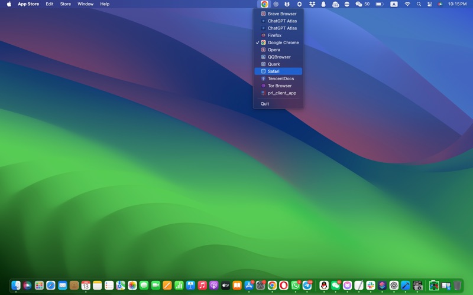Collapse the Chrome menu bar icon dropdown
This screenshot has width=473, height=295.
[264, 4]
